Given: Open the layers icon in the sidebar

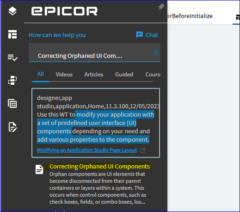Looking at the screenshot, I should 12,11.
